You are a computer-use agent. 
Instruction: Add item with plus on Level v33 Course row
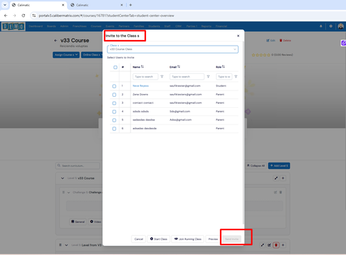pyautogui.click(x=283, y=178)
